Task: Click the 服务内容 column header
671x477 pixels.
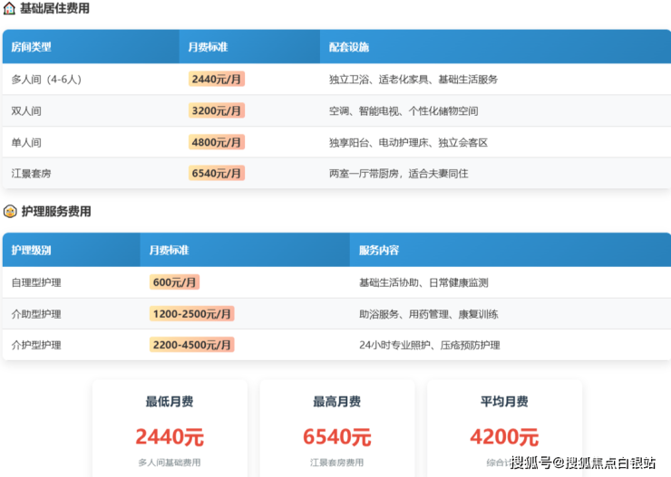Action: point(379,250)
